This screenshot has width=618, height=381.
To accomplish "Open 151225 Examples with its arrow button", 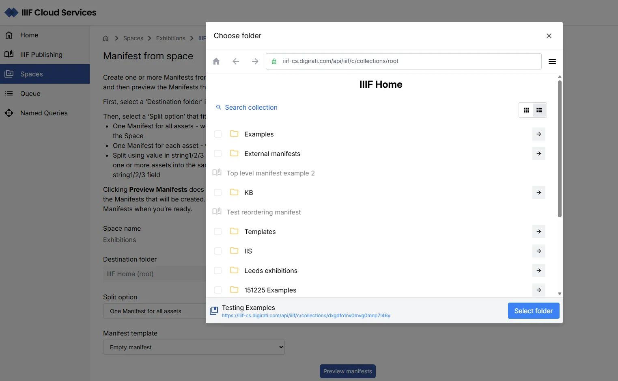I will tap(539, 290).
